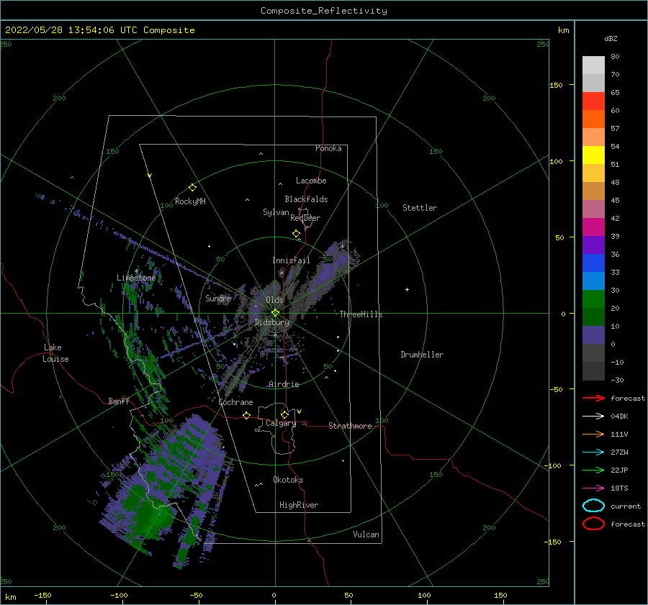
Task: Click the red forecast ellipse icon
Action: [x=593, y=524]
